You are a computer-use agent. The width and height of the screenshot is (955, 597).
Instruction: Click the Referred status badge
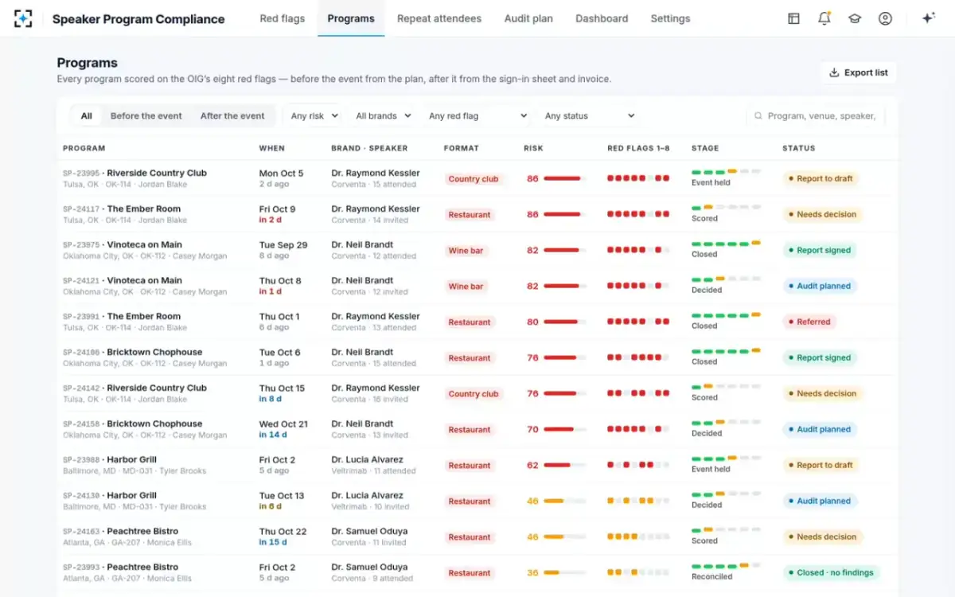[809, 322]
